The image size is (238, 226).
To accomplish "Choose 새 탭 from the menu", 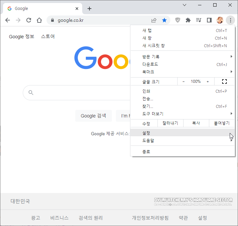I will tap(183, 30).
